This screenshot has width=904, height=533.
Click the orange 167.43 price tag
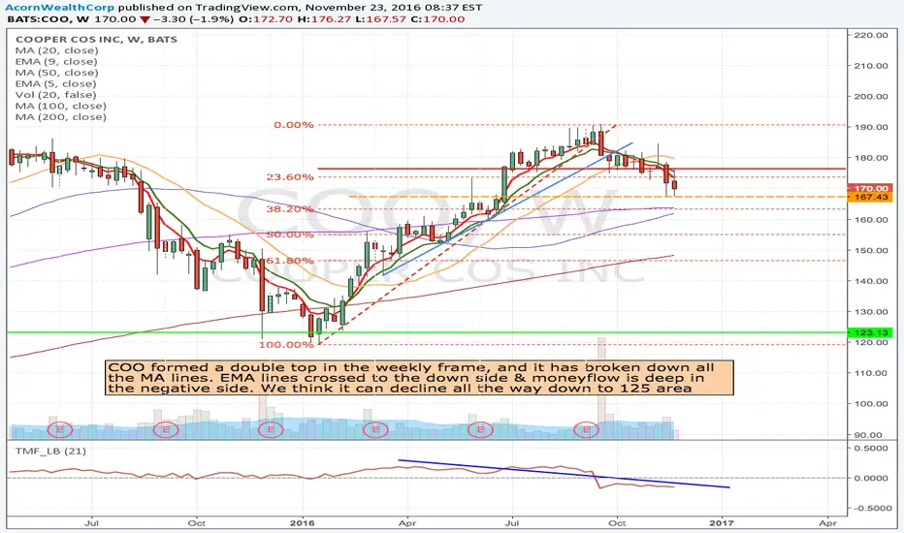[870, 197]
